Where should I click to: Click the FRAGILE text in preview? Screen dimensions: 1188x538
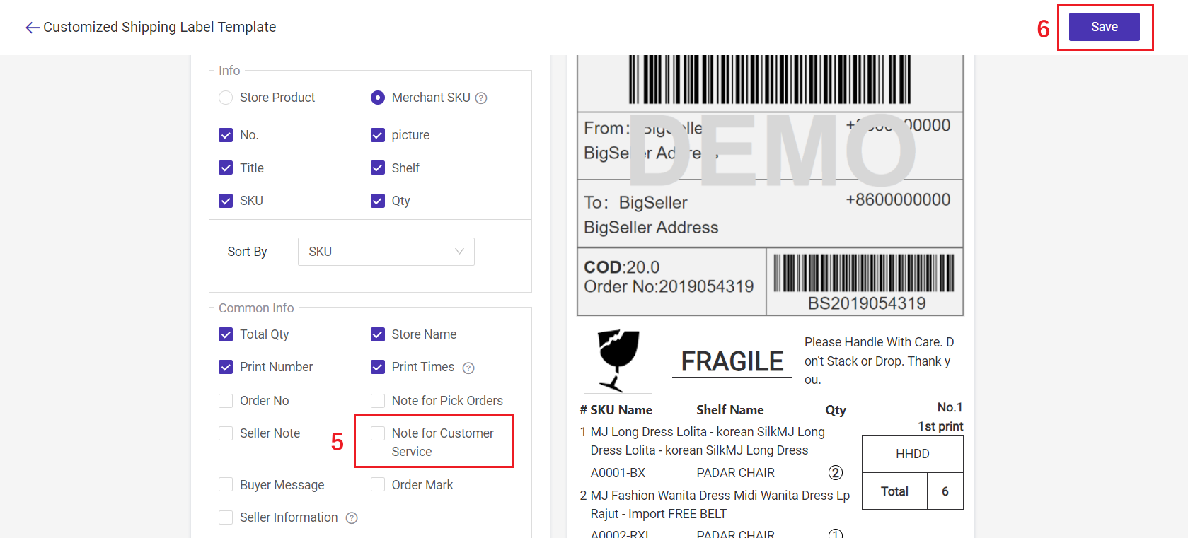pos(732,361)
